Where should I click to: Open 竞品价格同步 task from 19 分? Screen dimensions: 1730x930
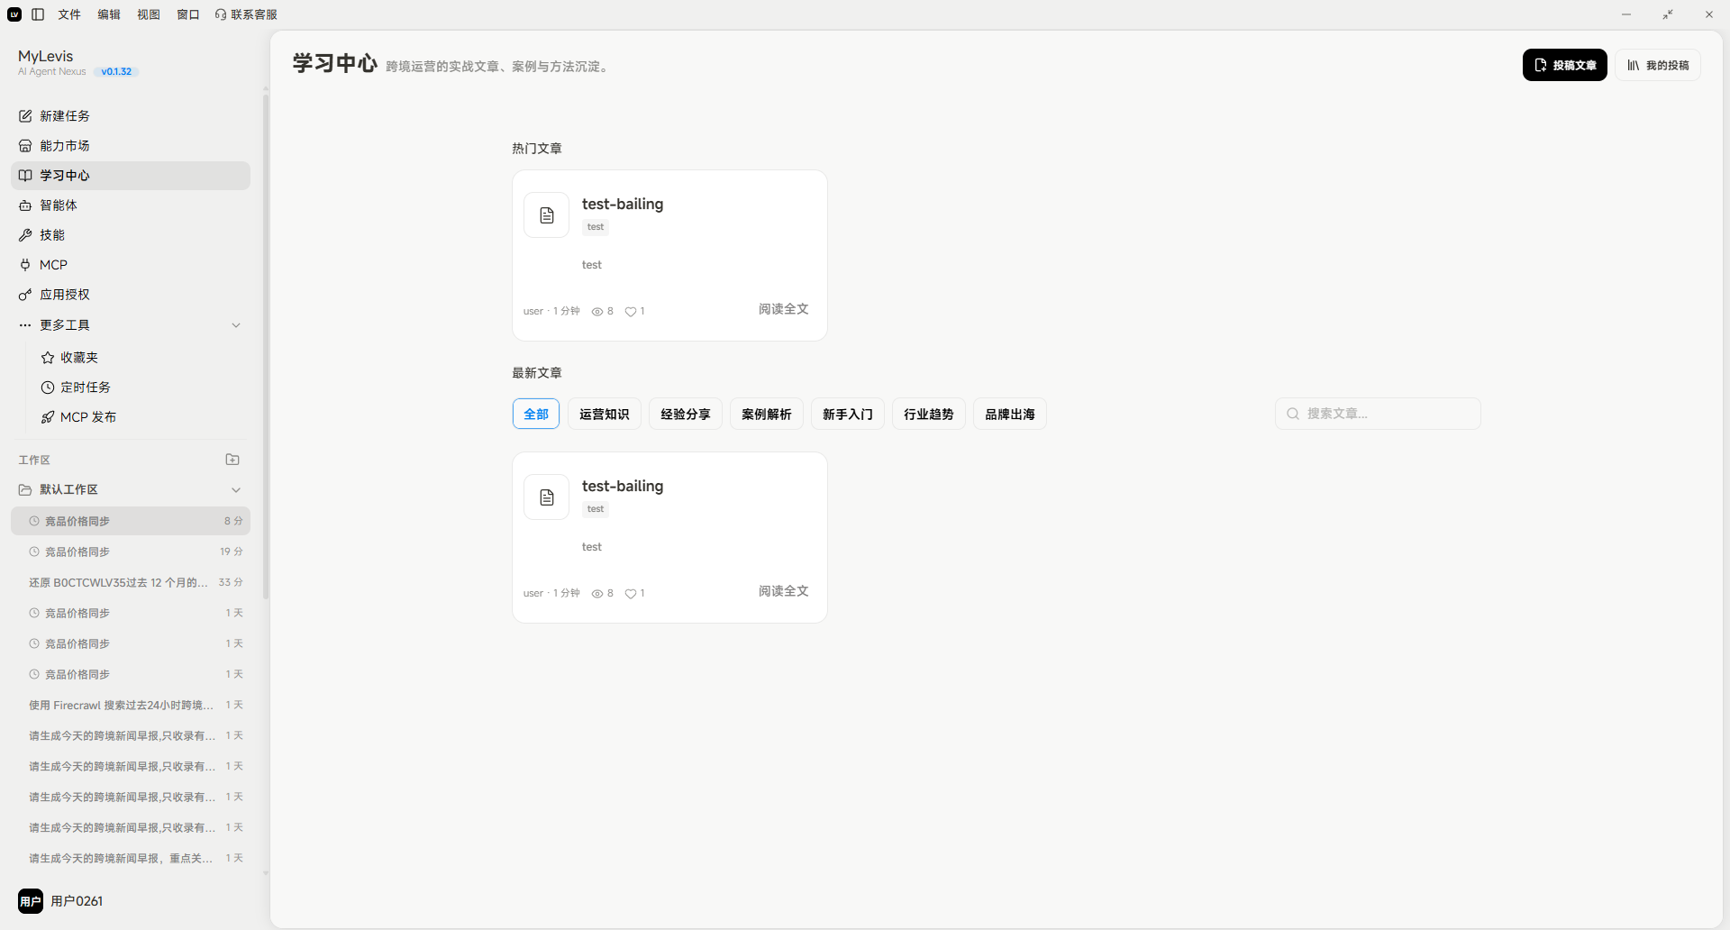coord(131,552)
